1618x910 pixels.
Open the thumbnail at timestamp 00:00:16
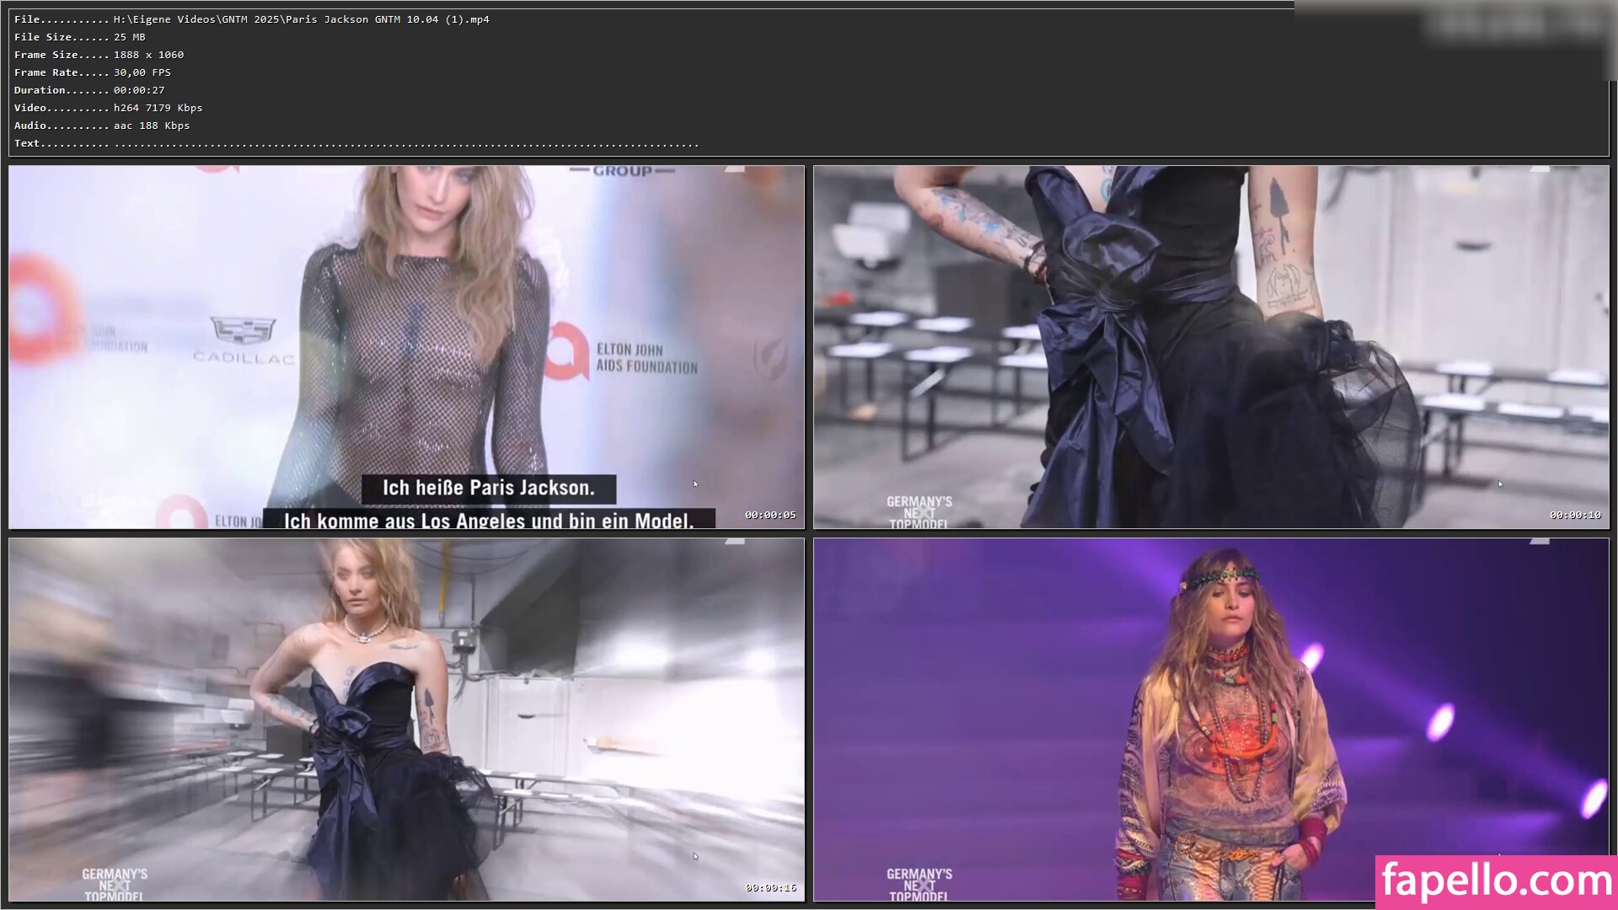point(406,719)
